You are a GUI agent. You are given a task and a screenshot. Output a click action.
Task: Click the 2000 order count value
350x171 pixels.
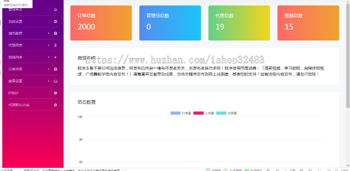click(x=86, y=27)
